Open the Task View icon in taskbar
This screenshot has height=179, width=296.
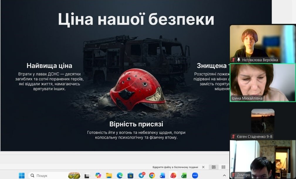pyautogui.click(x=87, y=175)
